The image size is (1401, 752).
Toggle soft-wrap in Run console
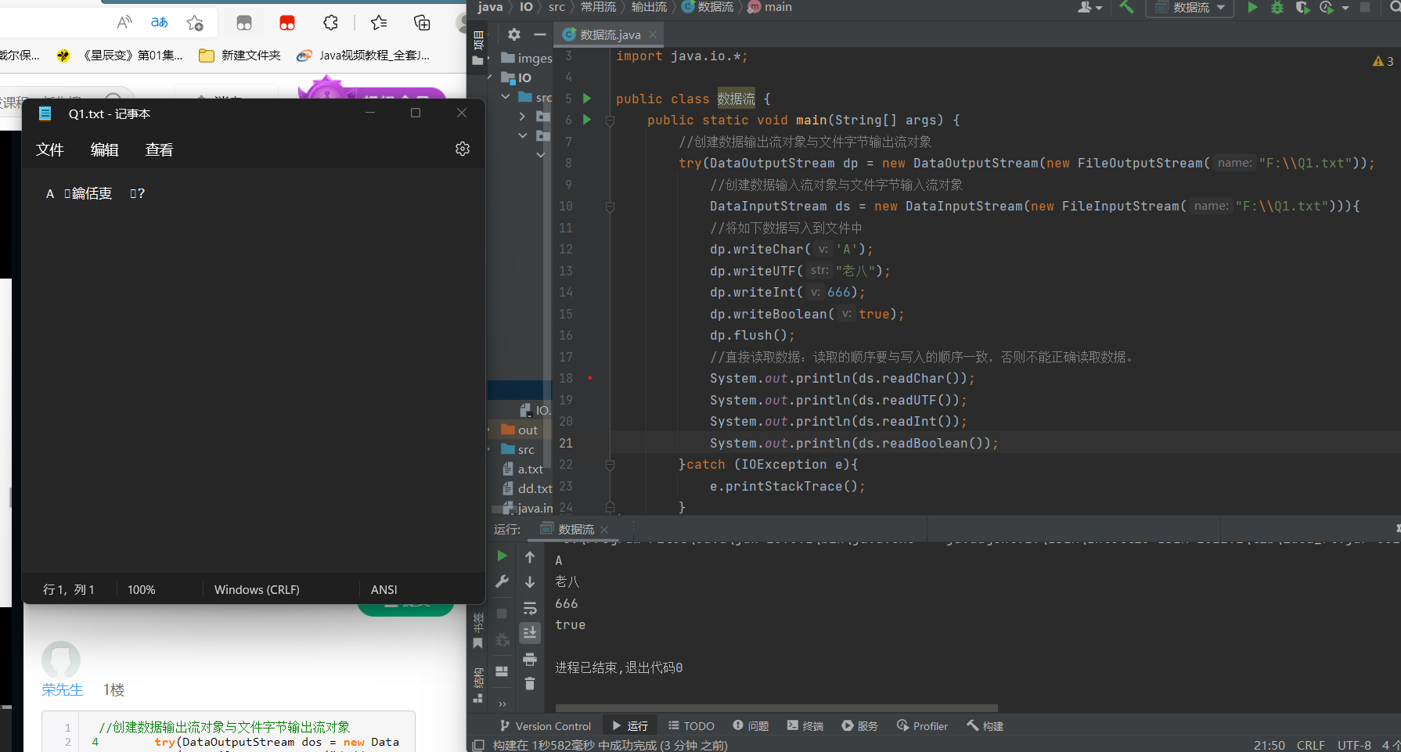pos(530,608)
